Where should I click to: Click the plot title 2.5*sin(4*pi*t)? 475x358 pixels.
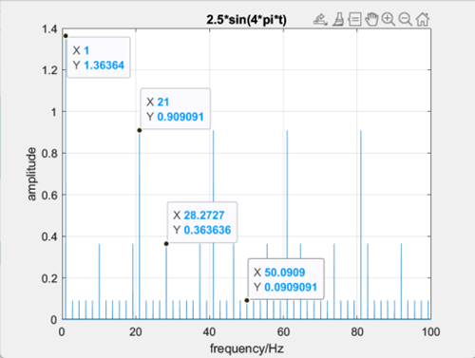point(246,20)
